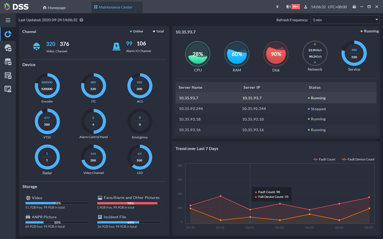The image size is (383, 239).
Task: Open the camera status sidebar icon
Action: [8, 48]
